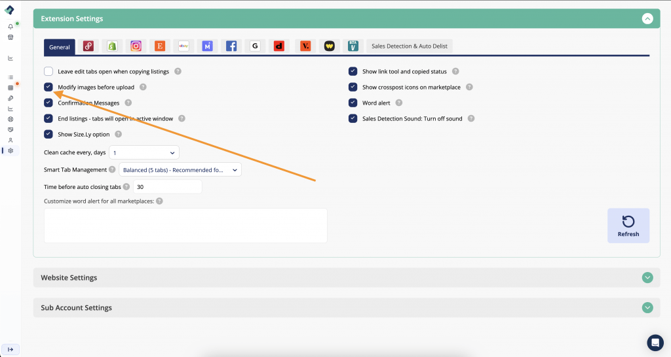Open the Vinted beta settings tab
Image resolution: width=671 pixels, height=357 pixels.
coord(353,46)
